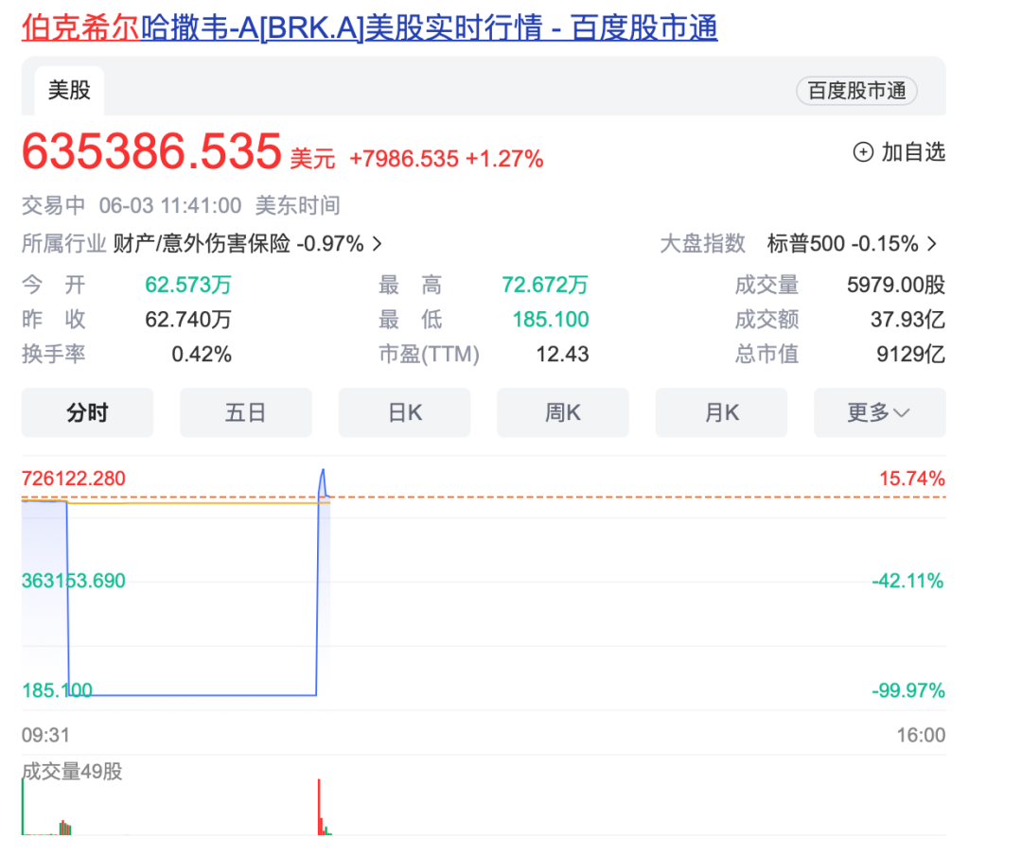The width and height of the screenshot is (1022, 855).
Task: Switch to the 月K chart tab
Action: point(721,412)
